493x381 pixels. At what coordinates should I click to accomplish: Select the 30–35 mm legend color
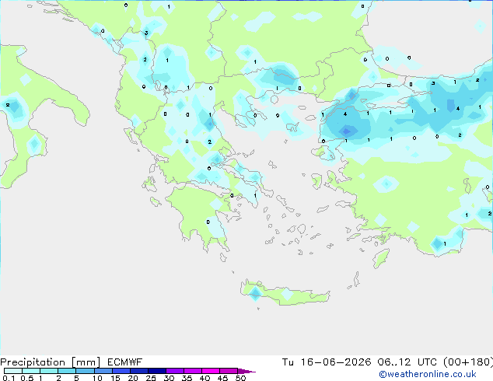pos(175,371)
